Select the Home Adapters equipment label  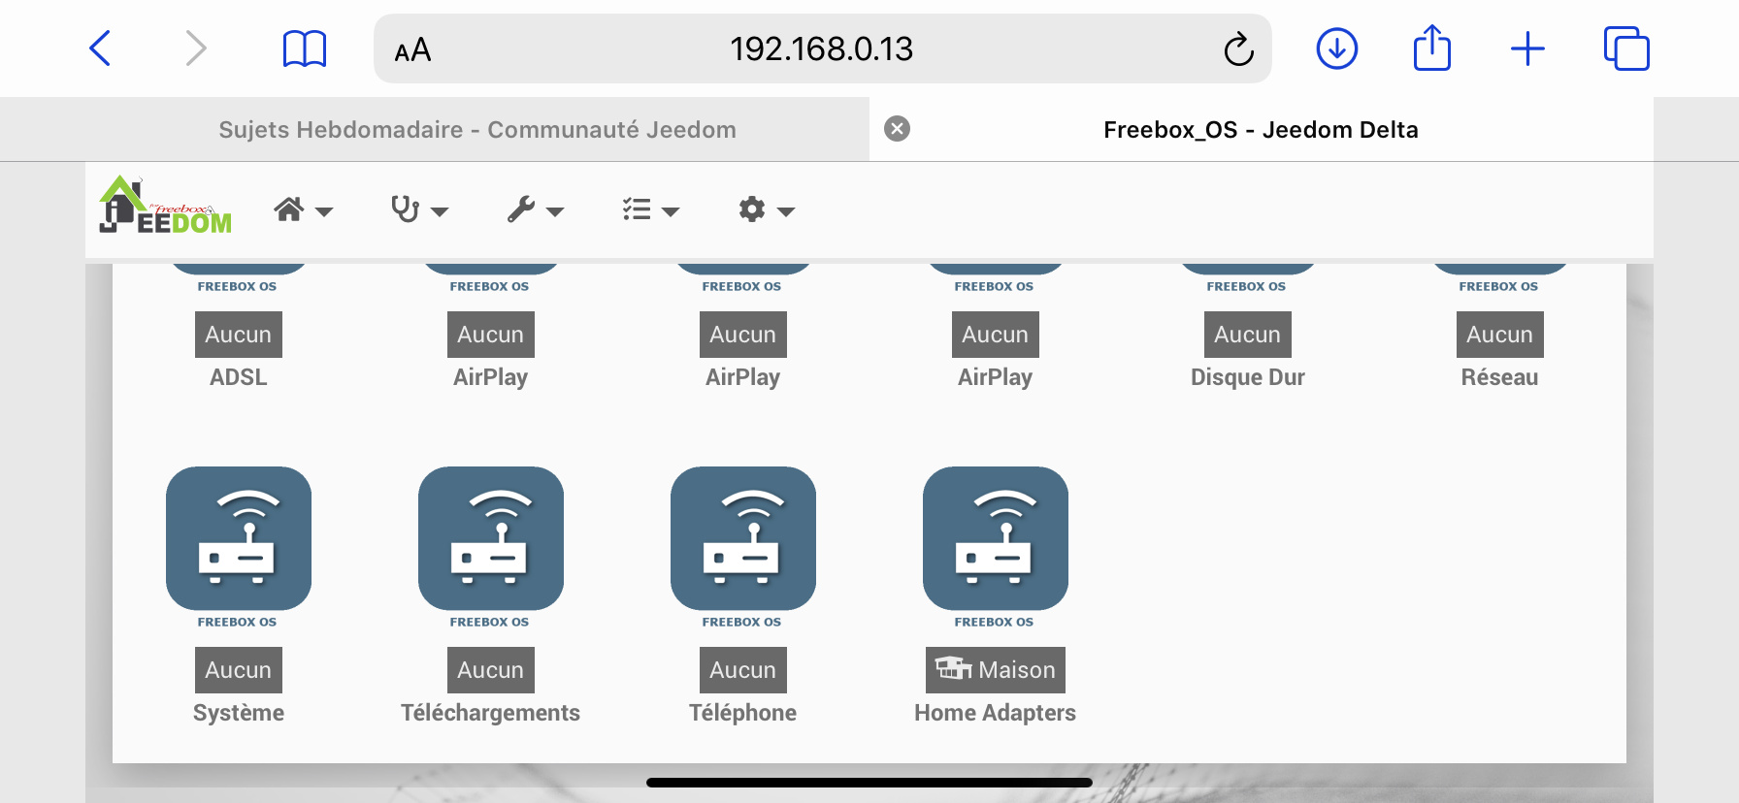click(996, 713)
